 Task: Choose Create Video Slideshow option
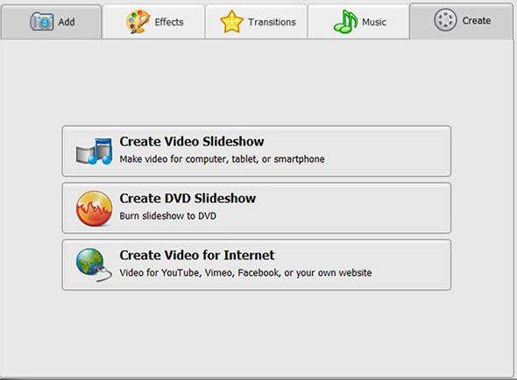(x=257, y=151)
